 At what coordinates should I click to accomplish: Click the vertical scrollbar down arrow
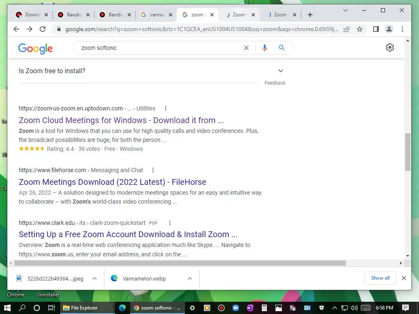[x=408, y=256]
